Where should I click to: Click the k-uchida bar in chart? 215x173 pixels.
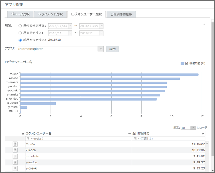pos(38,103)
